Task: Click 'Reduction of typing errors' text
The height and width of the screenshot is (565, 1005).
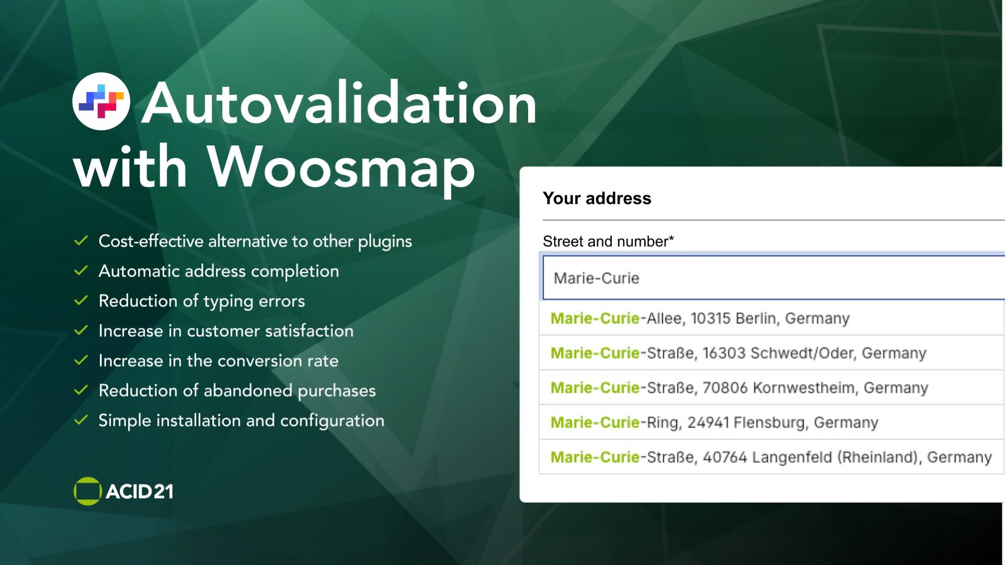Action: click(x=202, y=301)
